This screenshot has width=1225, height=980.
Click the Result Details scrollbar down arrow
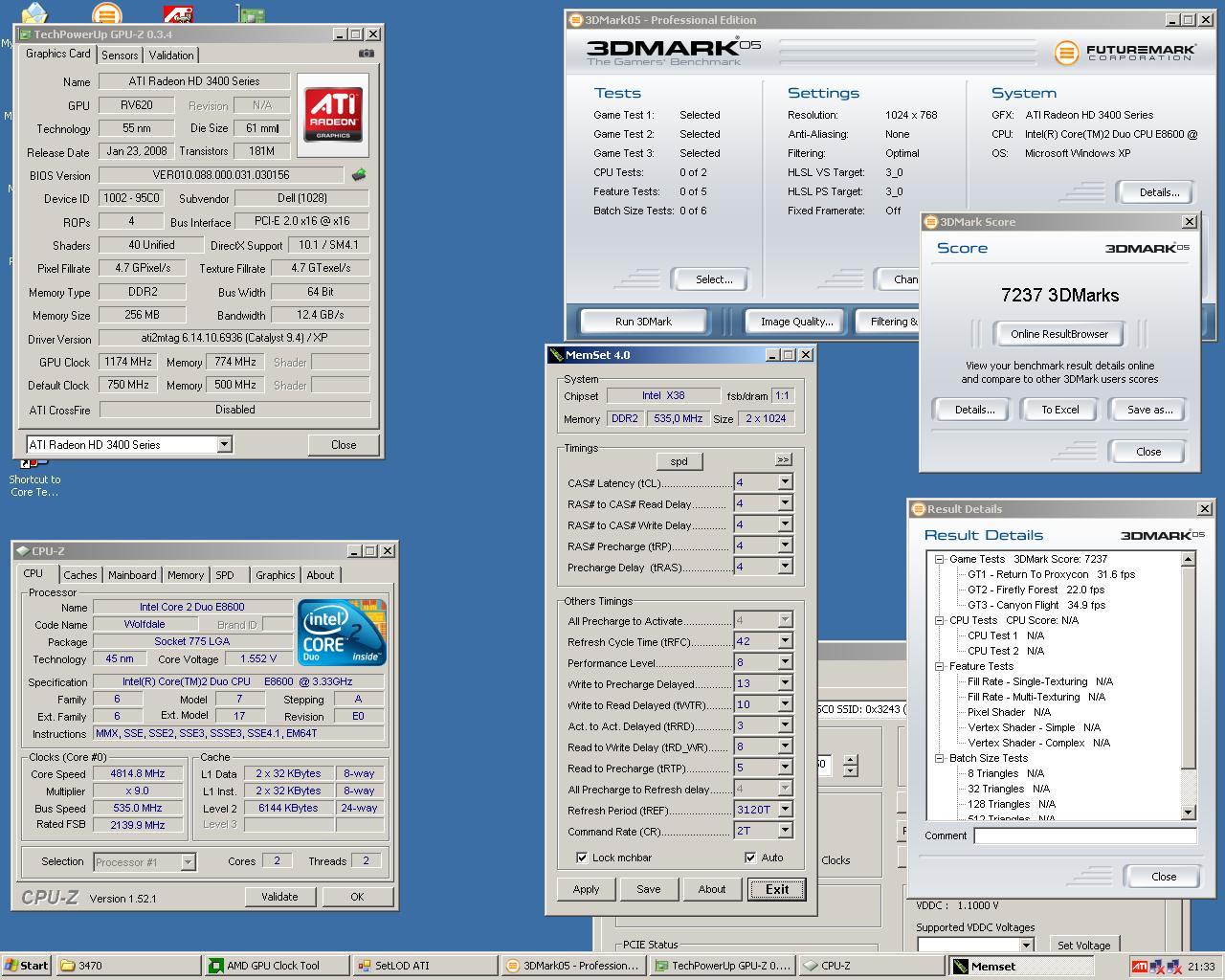pyautogui.click(x=1189, y=813)
